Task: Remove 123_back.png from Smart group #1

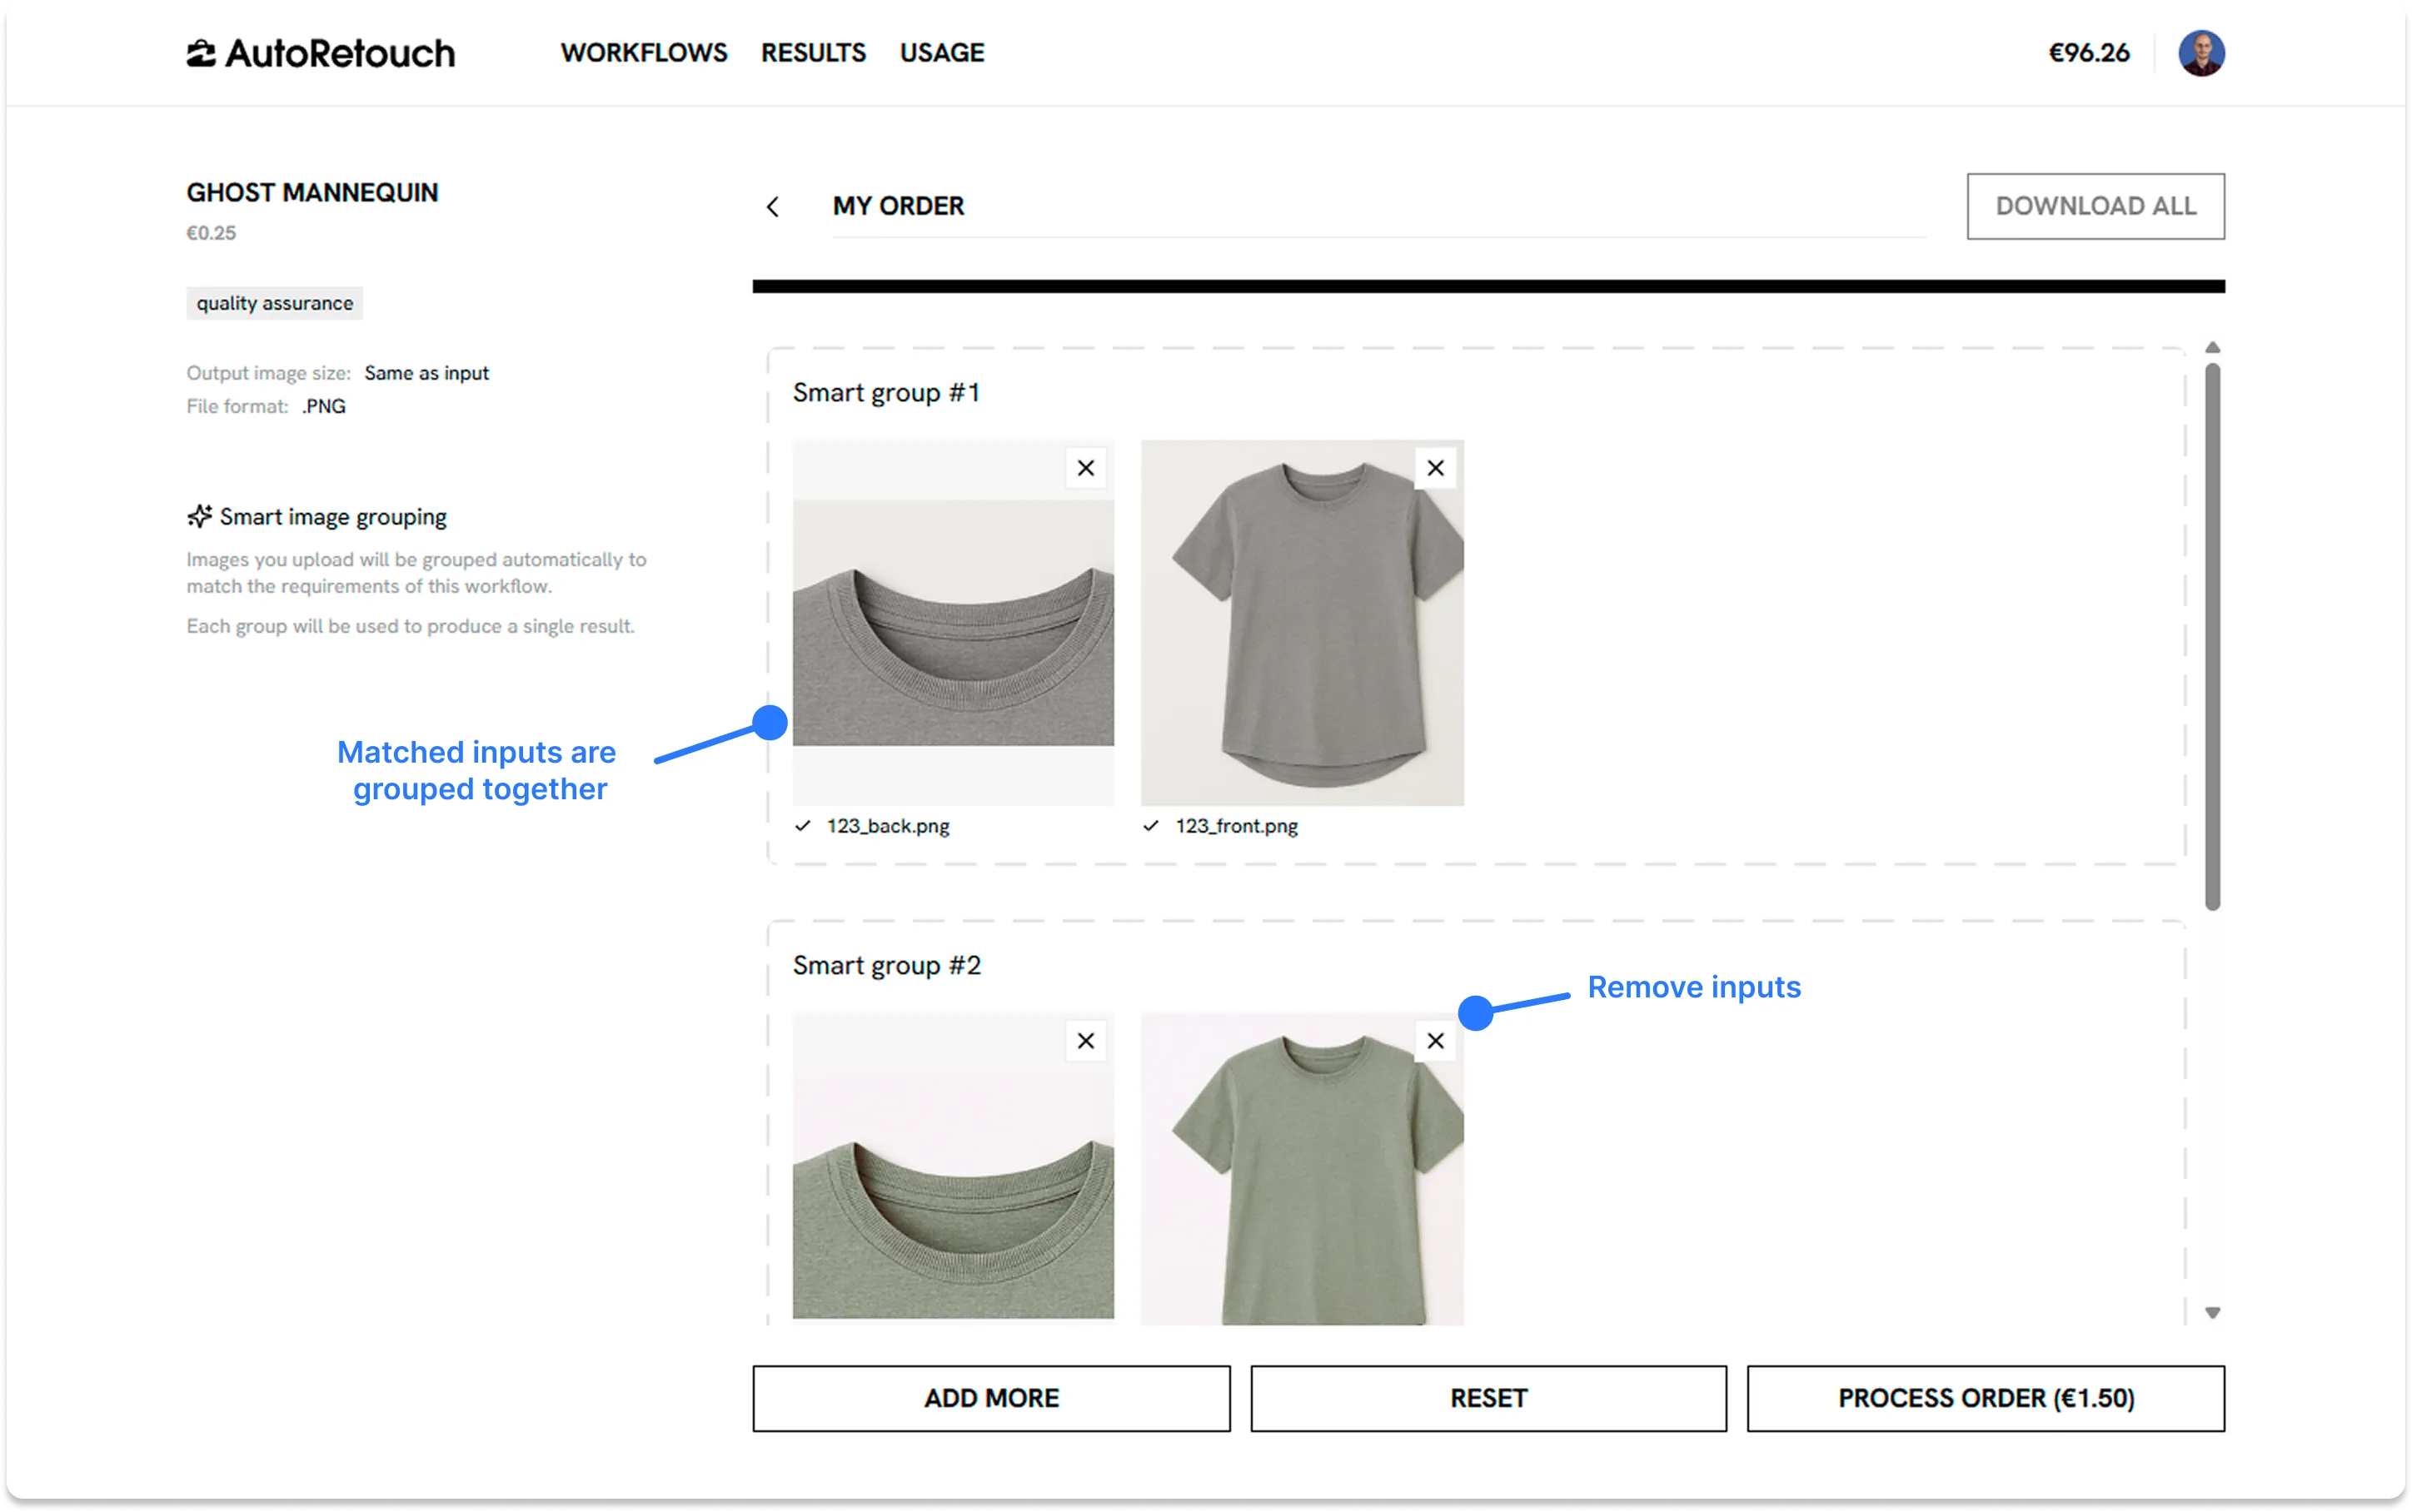Action: pyautogui.click(x=1085, y=467)
